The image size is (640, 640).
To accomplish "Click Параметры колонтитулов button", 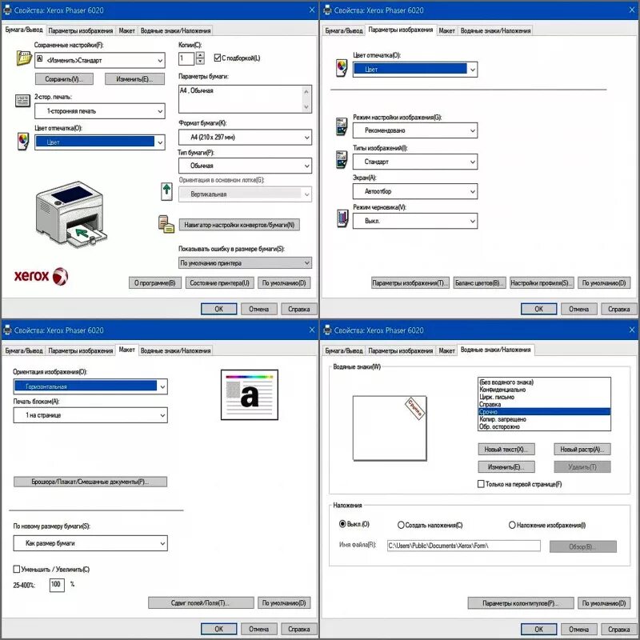I will tap(521, 603).
